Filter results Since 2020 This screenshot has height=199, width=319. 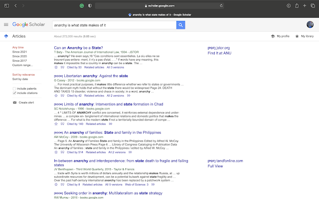(19, 56)
